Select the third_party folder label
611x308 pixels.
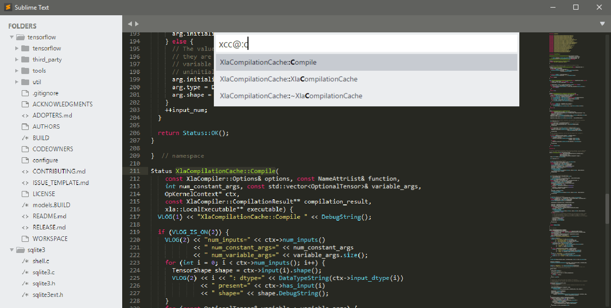pos(47,60)
